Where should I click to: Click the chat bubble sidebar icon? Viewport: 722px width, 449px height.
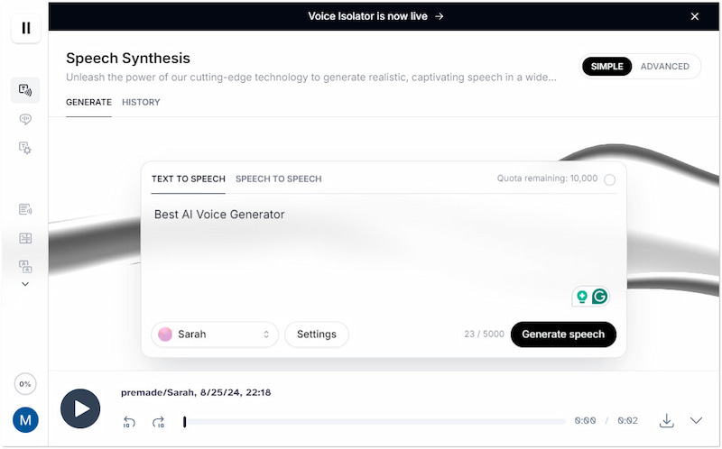click(25, 119)
